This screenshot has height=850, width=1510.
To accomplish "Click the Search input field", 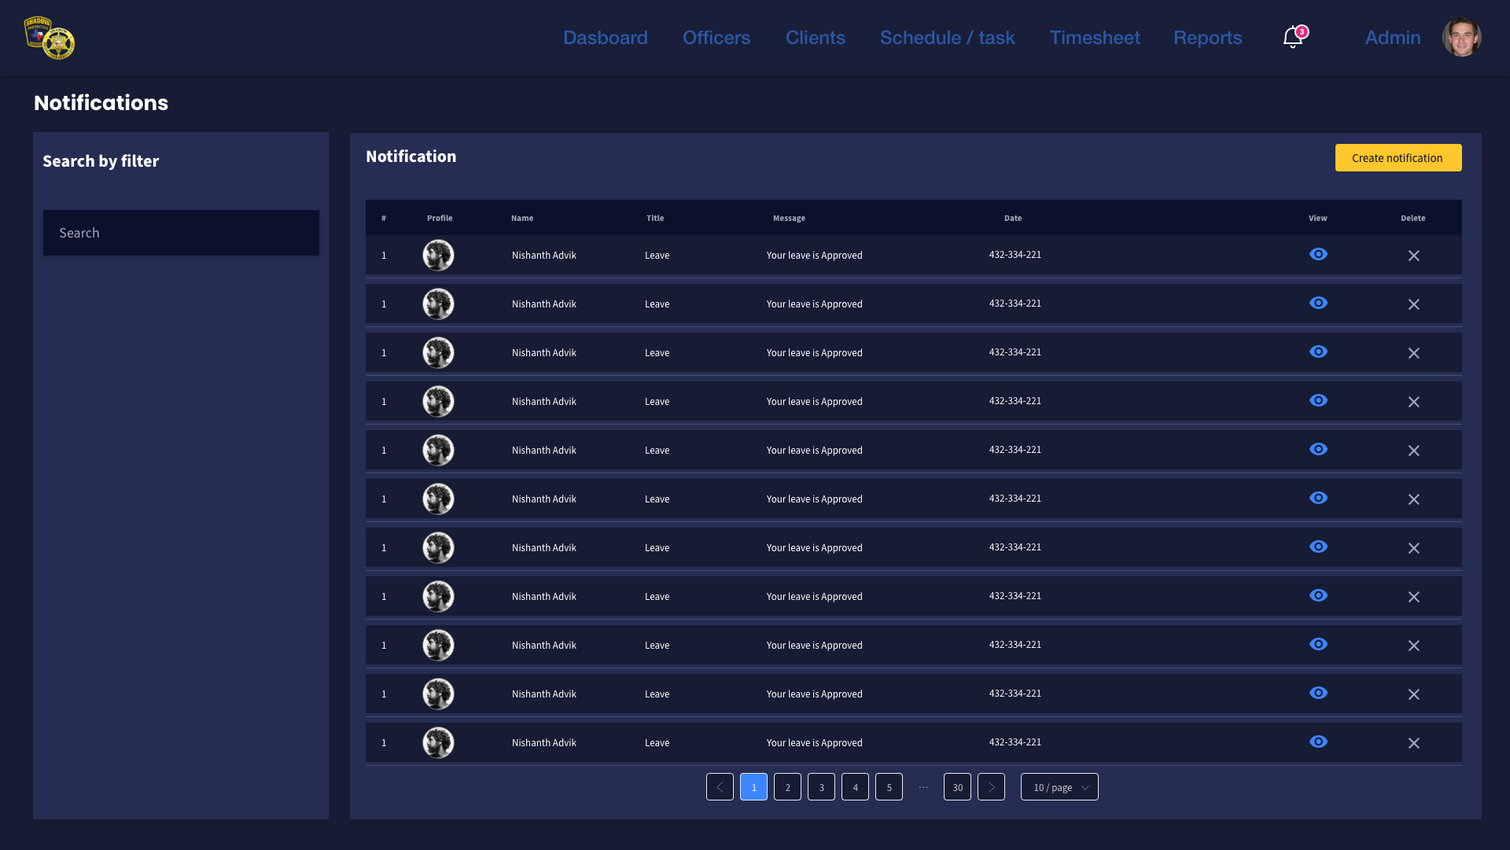I will (x=181, y=233).
